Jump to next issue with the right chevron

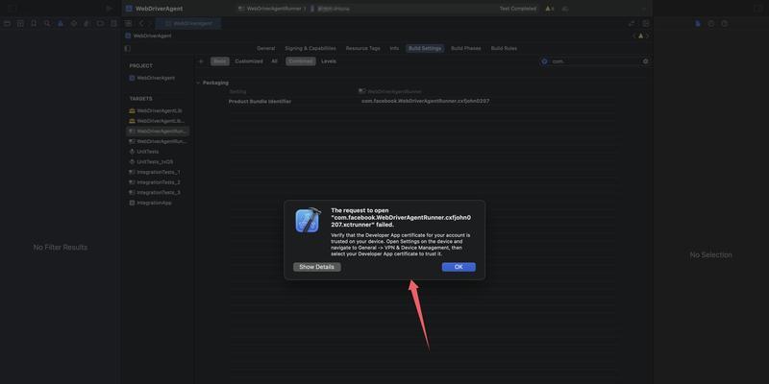[x=647, y=36]
